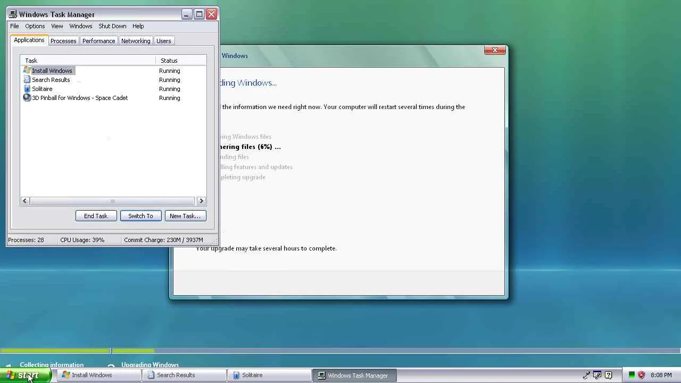Open the green CPU usage tray icon
681x383 pixels.
click(632, 375)
